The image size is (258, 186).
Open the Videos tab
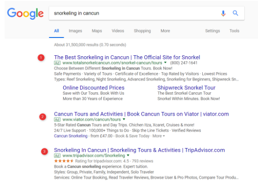tap(118, 31)
